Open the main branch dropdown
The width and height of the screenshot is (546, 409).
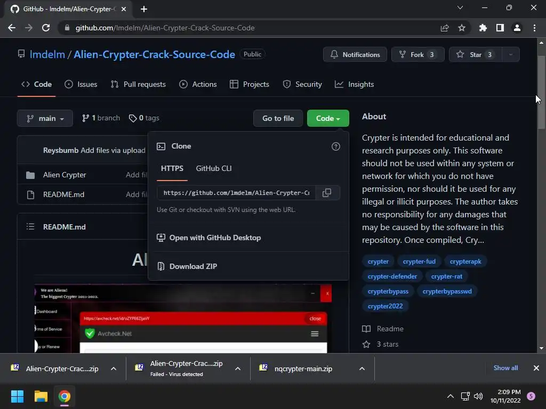45,118
